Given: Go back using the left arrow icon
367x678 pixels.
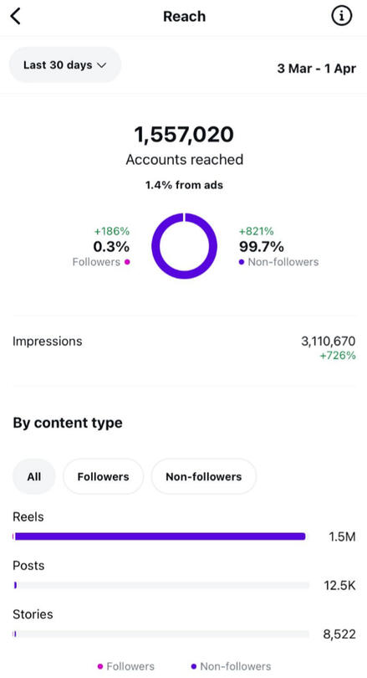Looking at the screenshot, I should tap(16, 17).
